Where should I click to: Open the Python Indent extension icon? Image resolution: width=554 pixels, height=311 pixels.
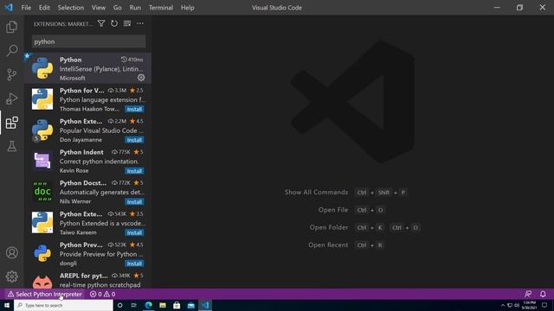pos(42,162)
